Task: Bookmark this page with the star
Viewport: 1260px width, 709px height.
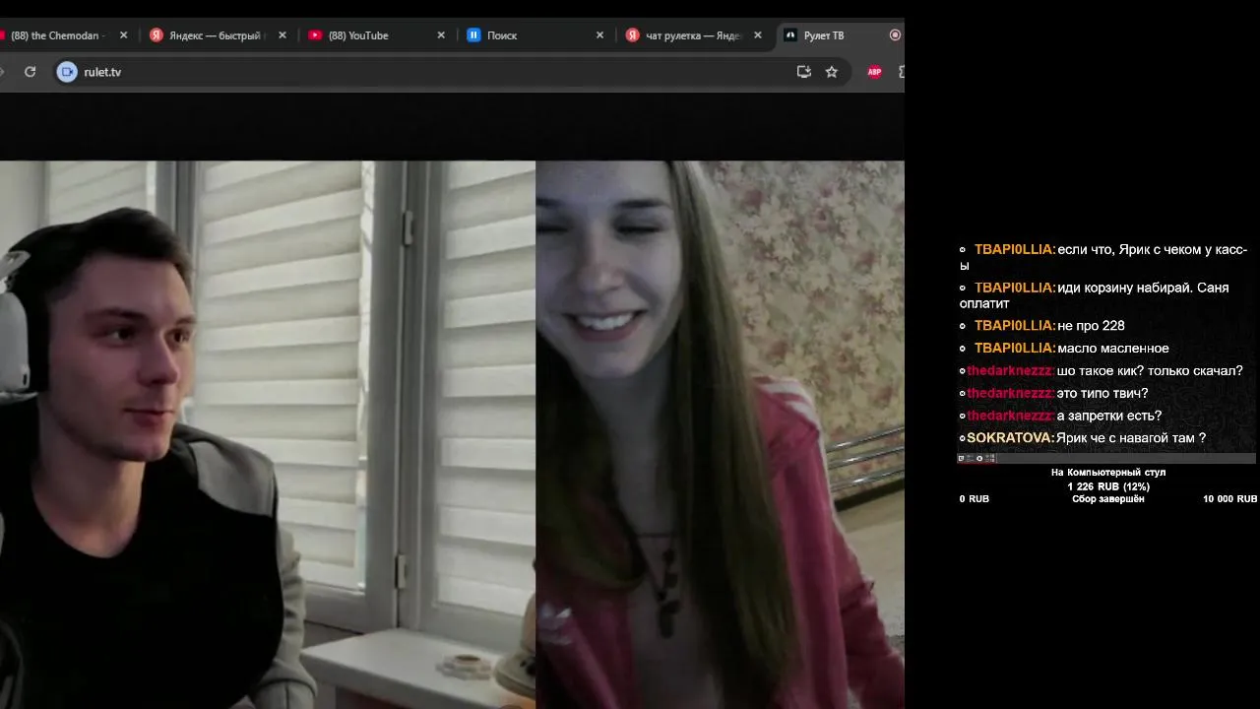Action: click(832, 72)
